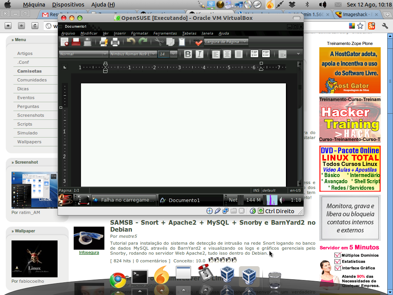Click the document vertical scrollbar
This screenshot has height=295, width=393.
pyautogui.click(x=300, y=124)
